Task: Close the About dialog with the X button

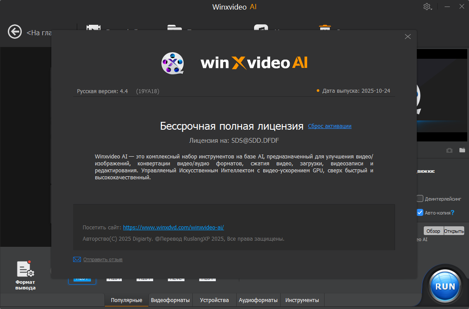Action: pos(407,37)
